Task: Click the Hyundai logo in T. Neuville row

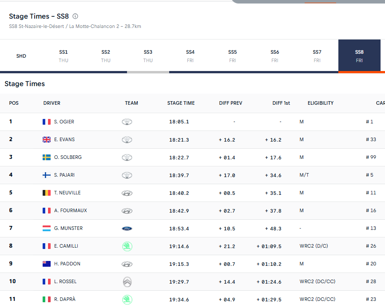Action: point(127,193)
